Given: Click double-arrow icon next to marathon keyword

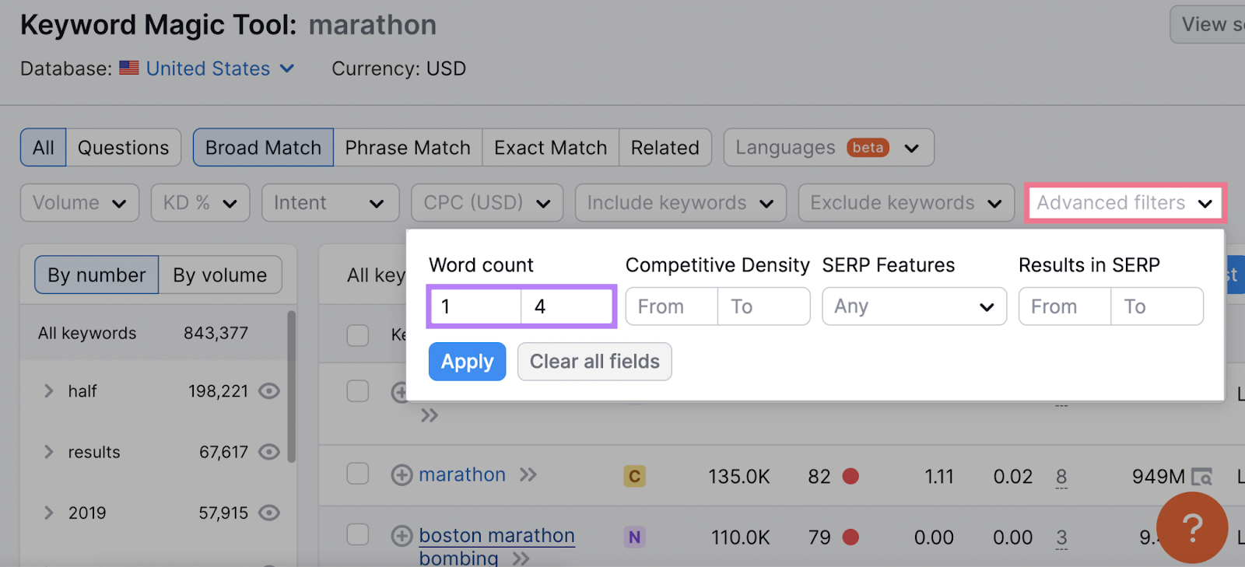Looking at the screenshot, I should pos(528,474).
